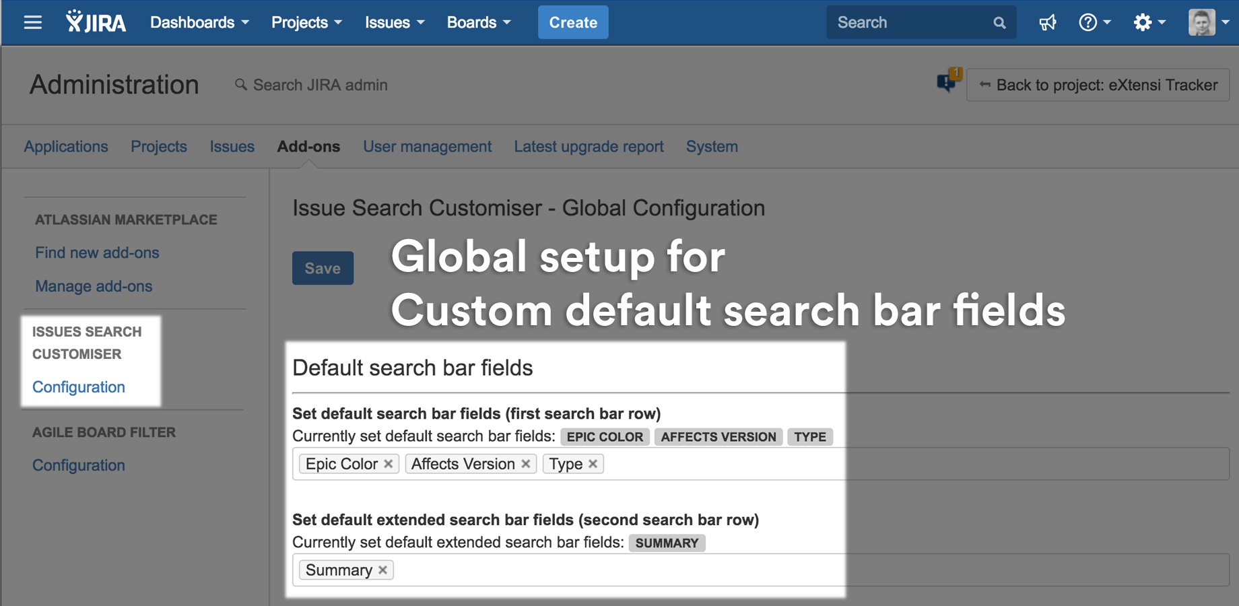Open the feedback megaphone icon
Viewport: 1239px width, 606px height.
click(x=1047, y=23)
